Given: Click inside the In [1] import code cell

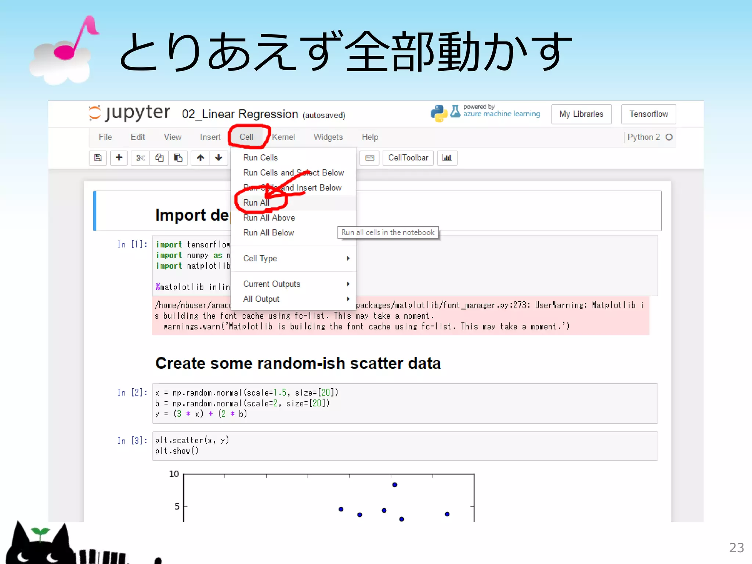Looking at the screenshot, I should click(x=405, y=265).
